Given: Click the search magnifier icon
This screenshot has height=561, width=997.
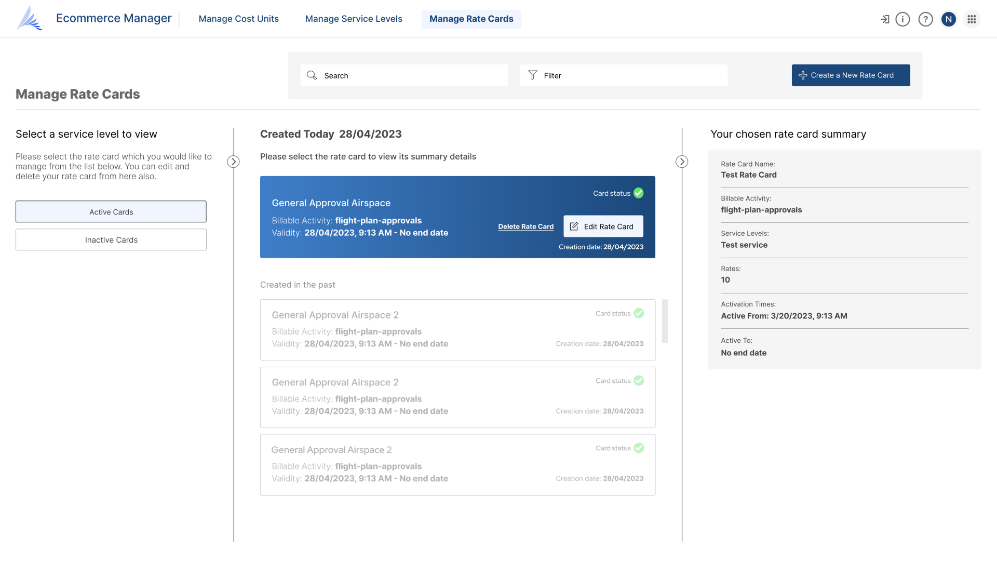Looking at the screenshot, I should click(312, 75).
